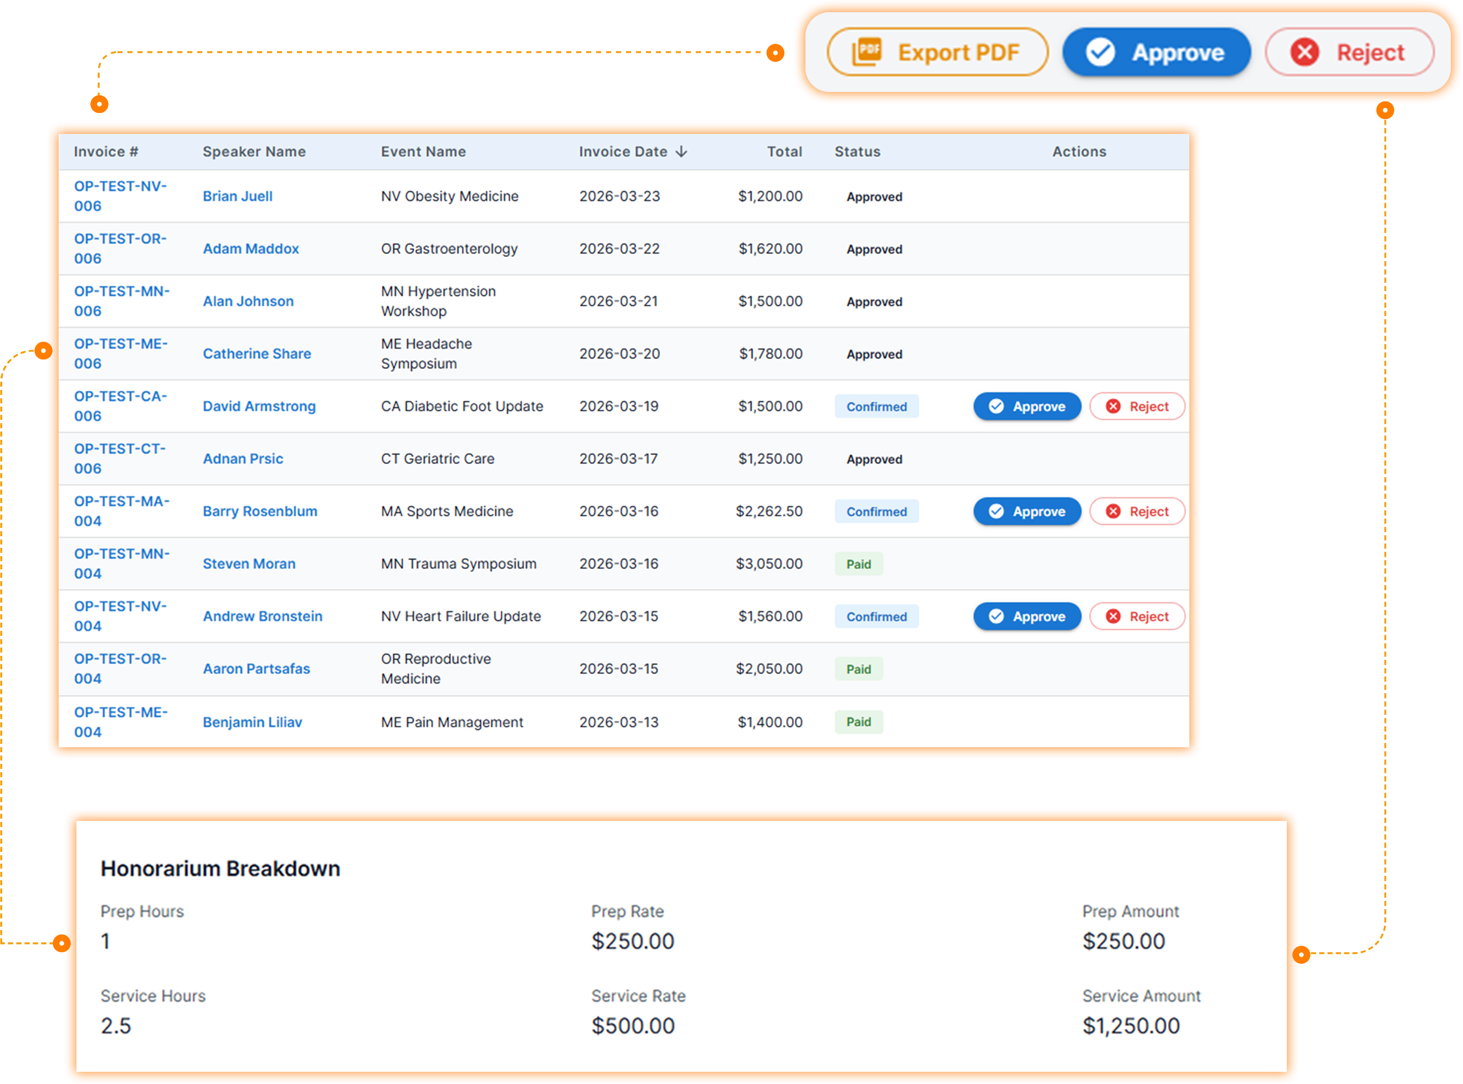Screen dimensions: 1463x1084
Task: Click Confirmed badge in David Armstrong row
Action: point(876,406)
